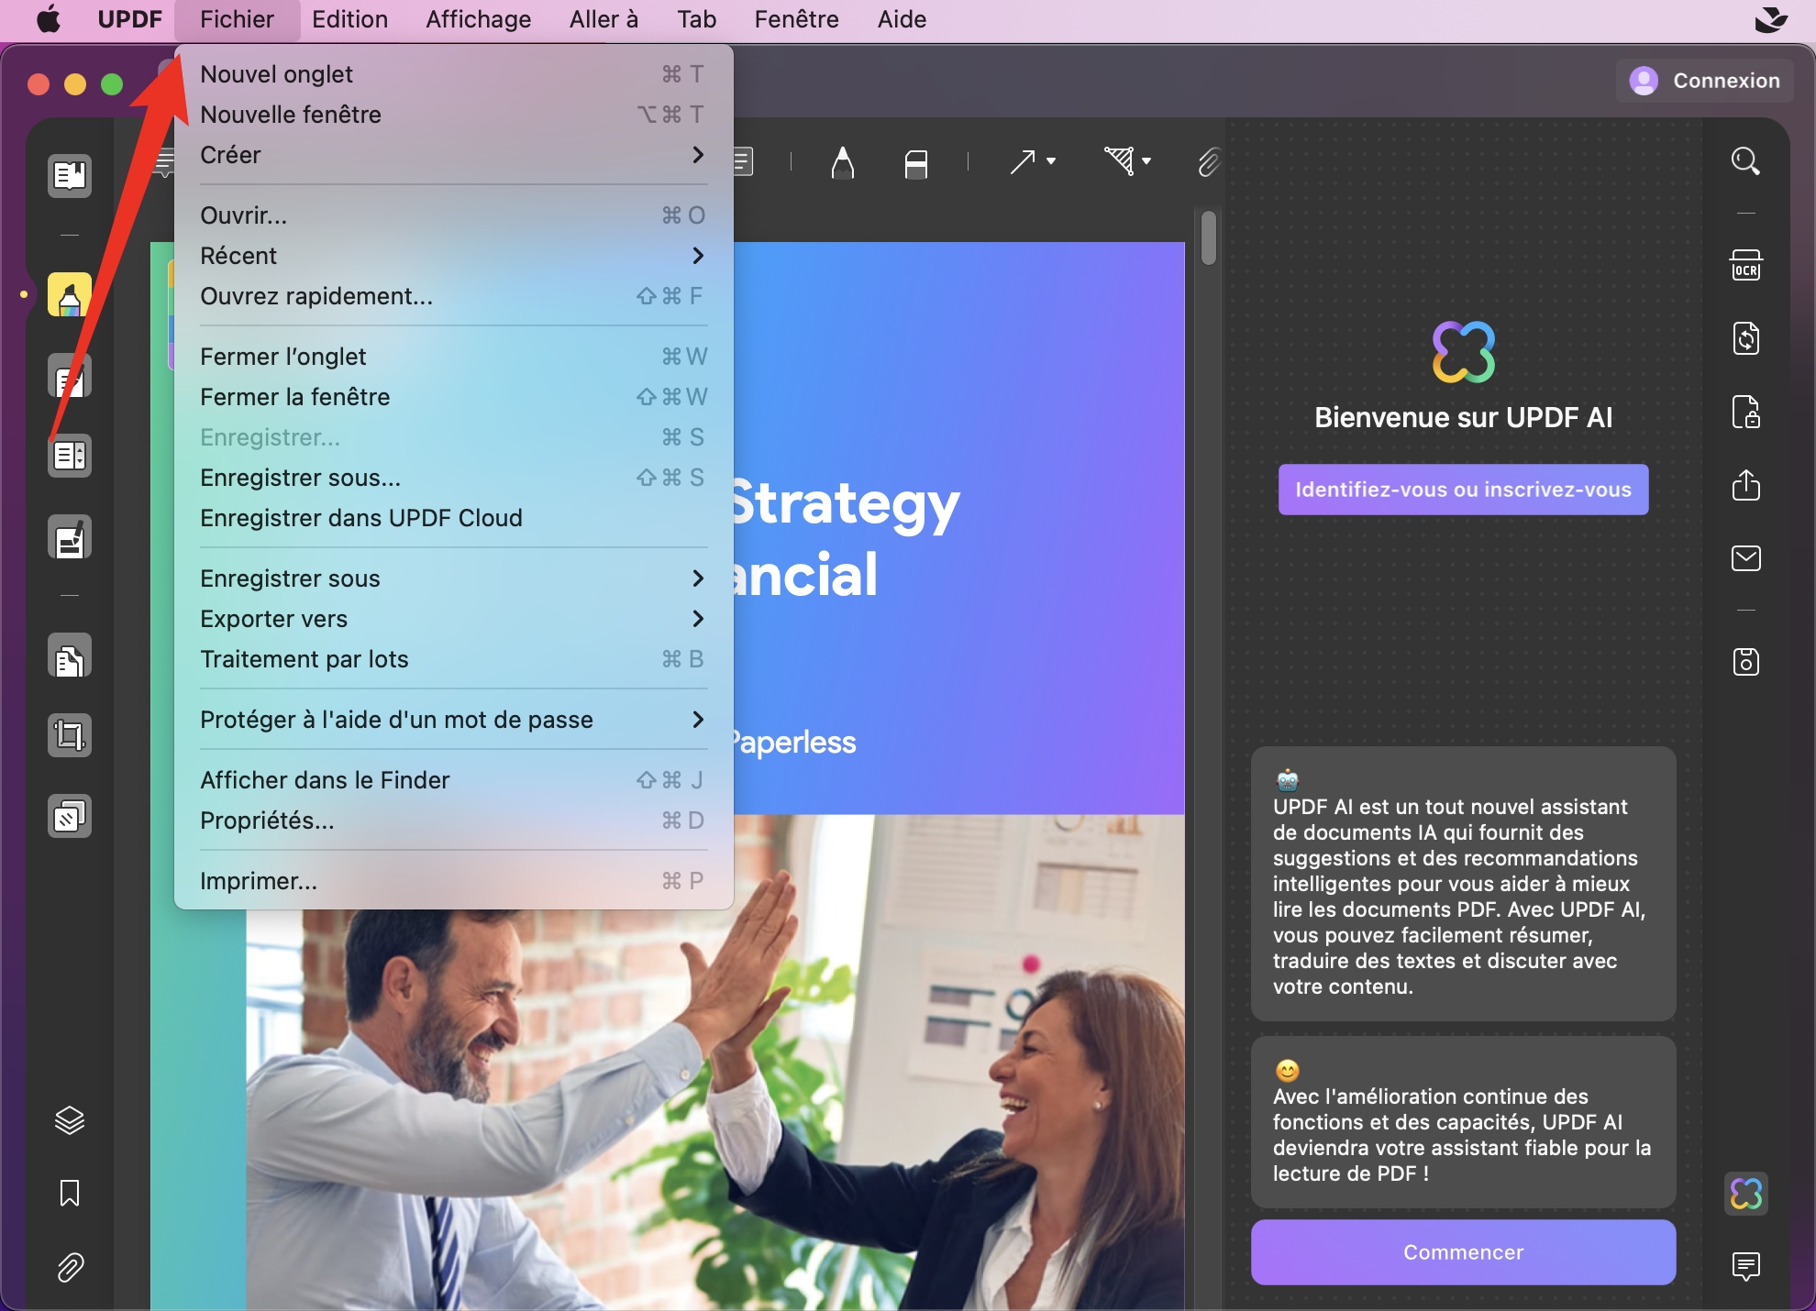
Task: Choose Afficher dans le Finder
Action: 453,780
